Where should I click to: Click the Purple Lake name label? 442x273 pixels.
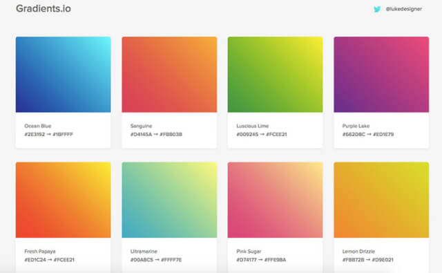[356, 126]
